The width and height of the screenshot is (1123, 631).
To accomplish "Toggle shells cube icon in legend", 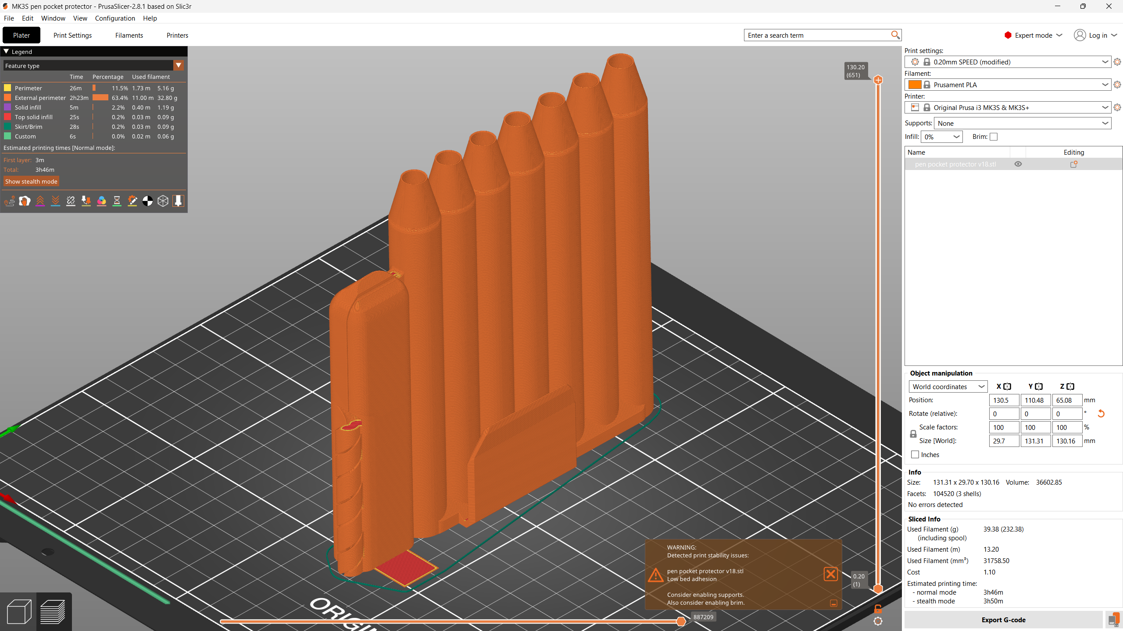I will 163,201.
